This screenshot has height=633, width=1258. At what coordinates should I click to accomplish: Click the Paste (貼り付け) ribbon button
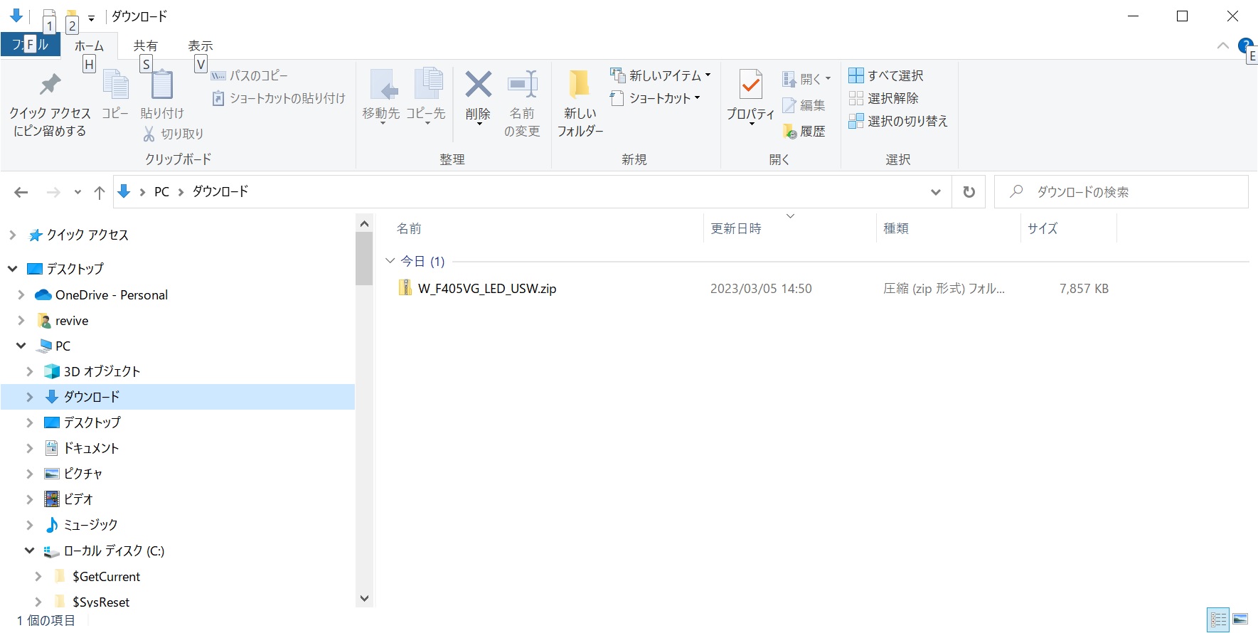point(162,95)
